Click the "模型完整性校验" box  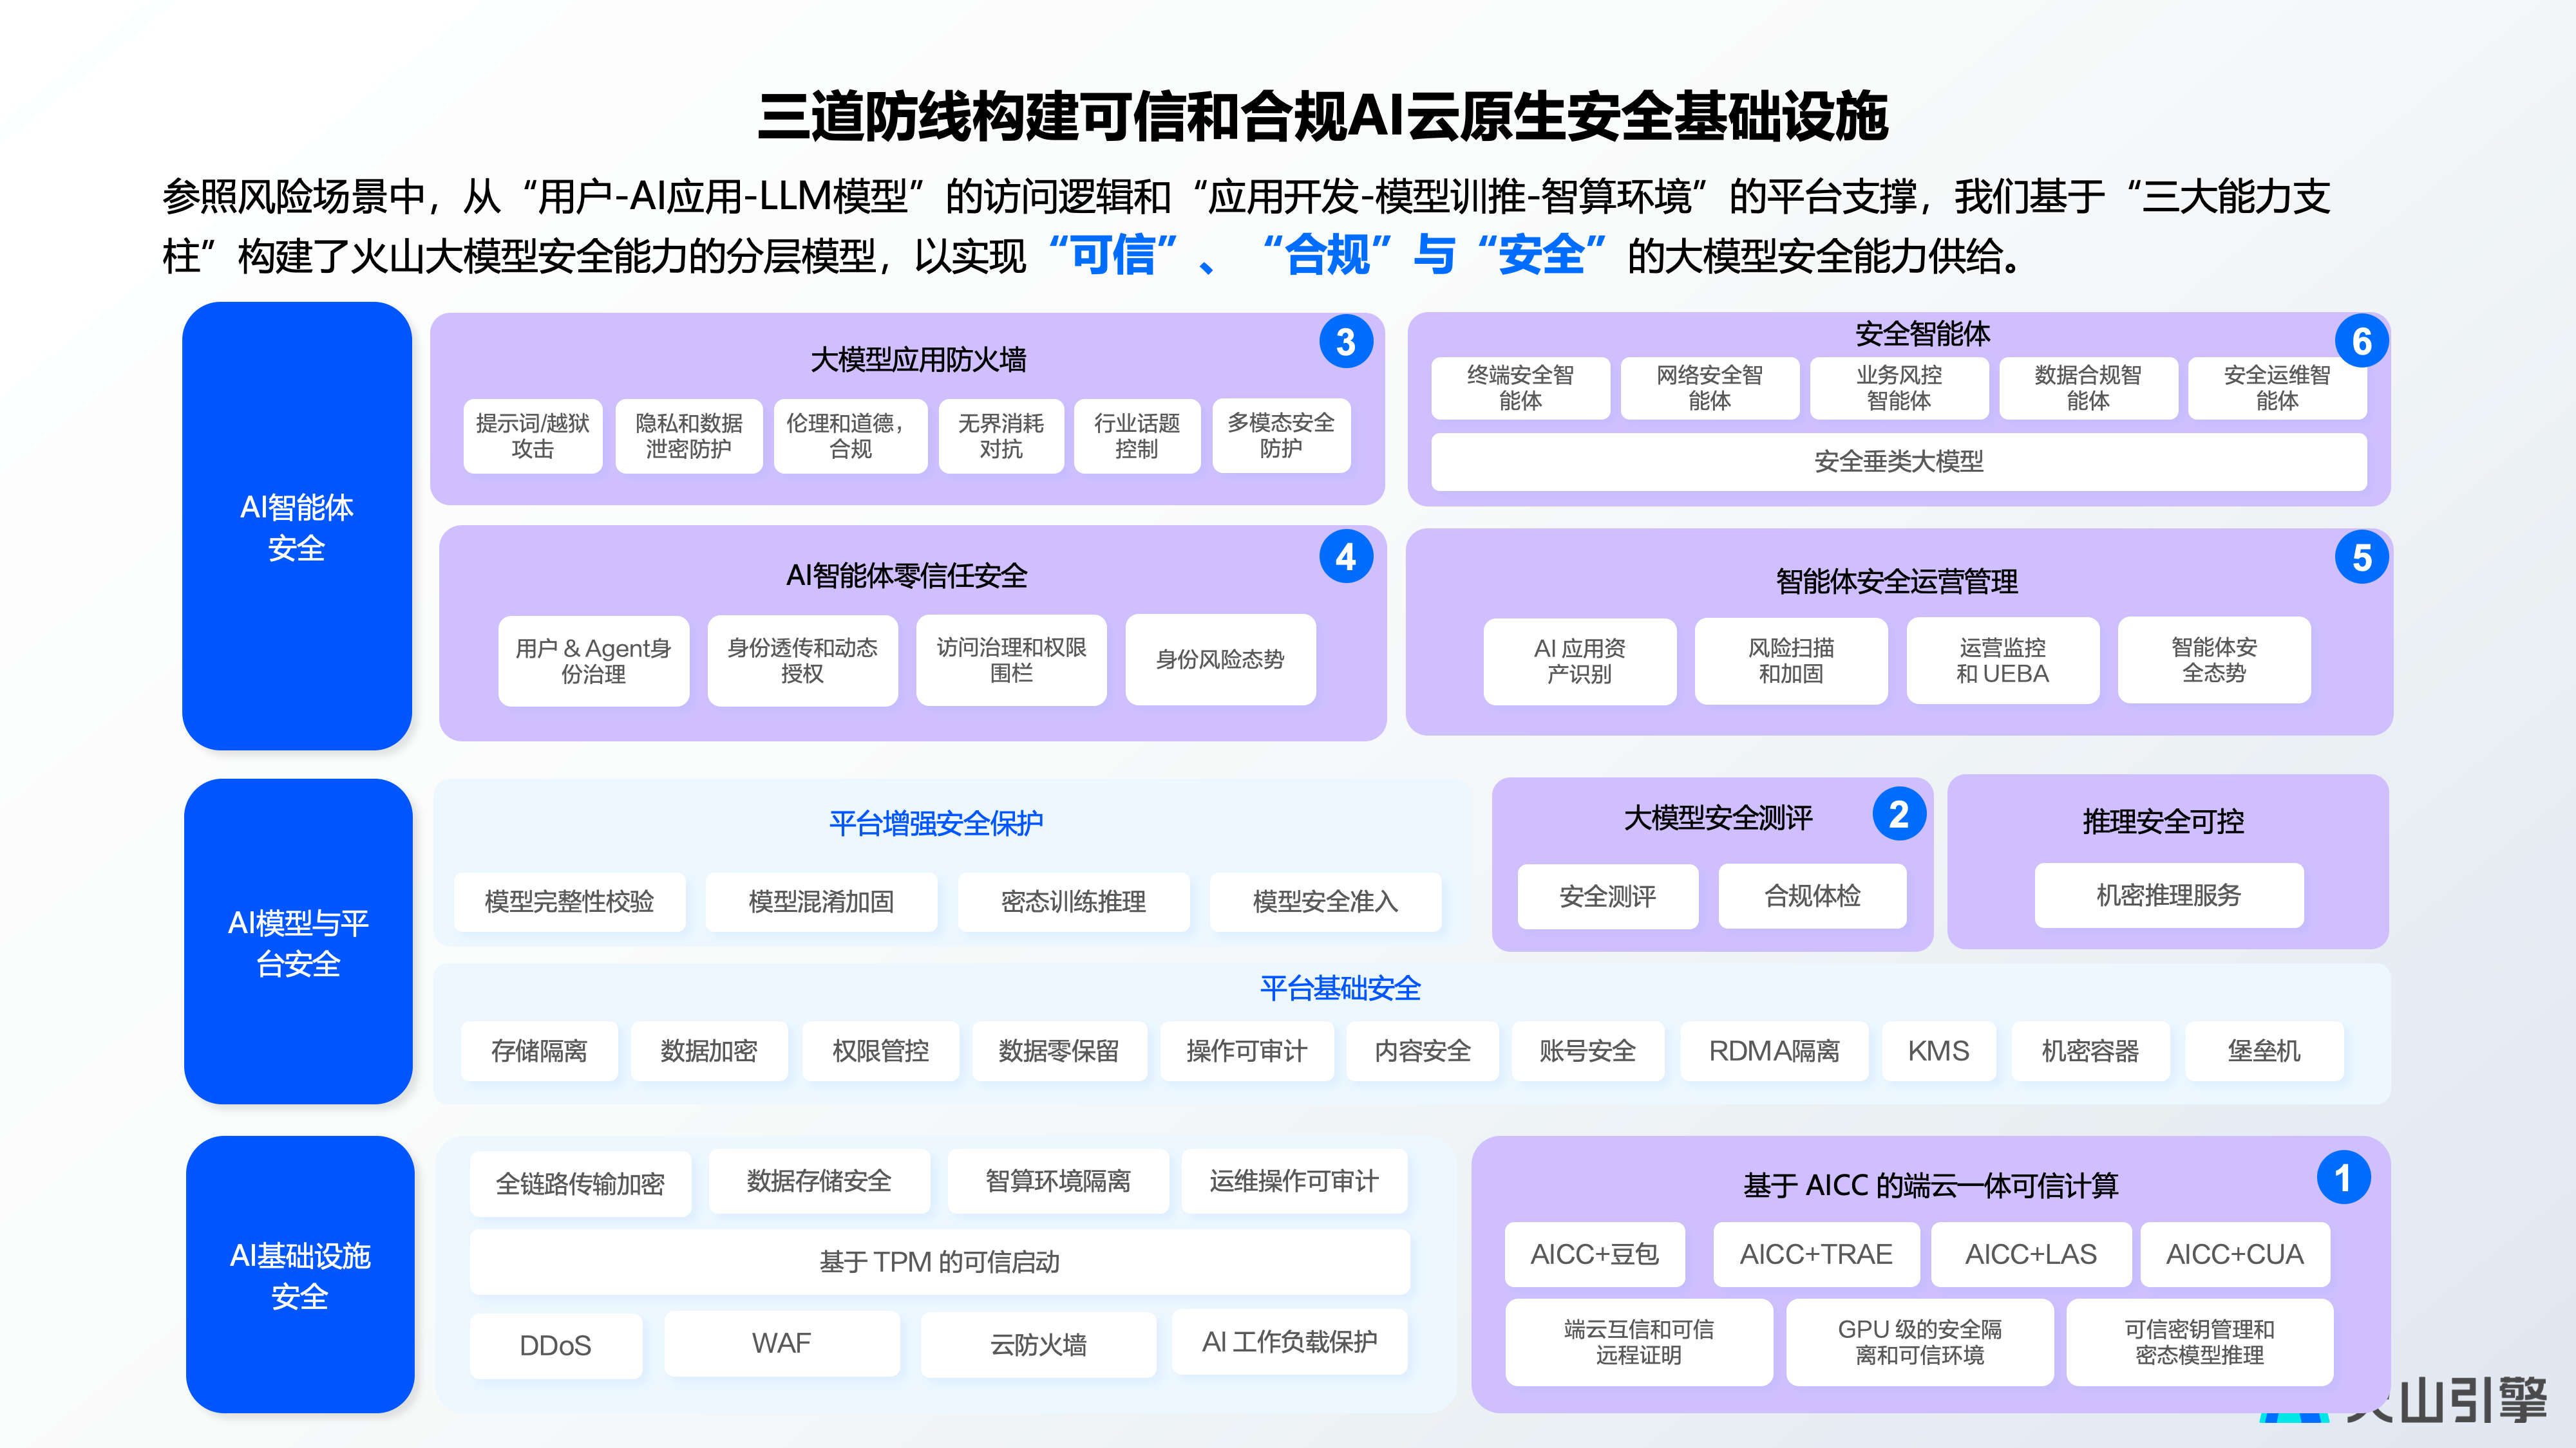tap(569, 902)
